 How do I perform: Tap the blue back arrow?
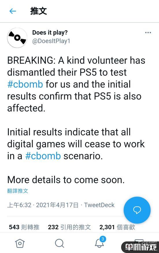point(13,11)
